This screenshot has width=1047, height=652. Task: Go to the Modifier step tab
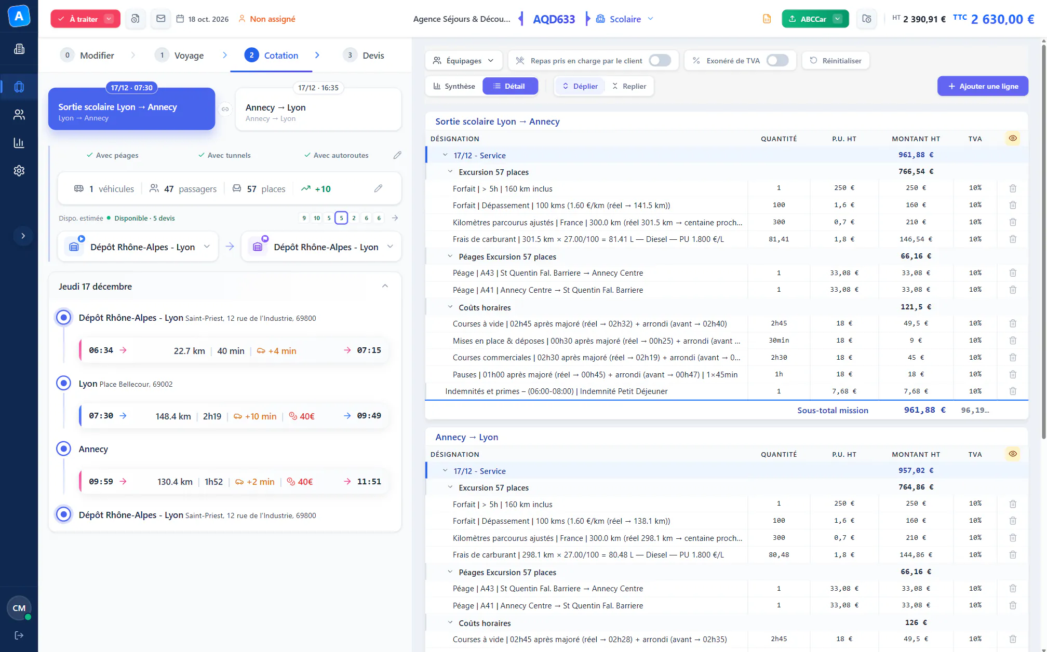(87, 55)
